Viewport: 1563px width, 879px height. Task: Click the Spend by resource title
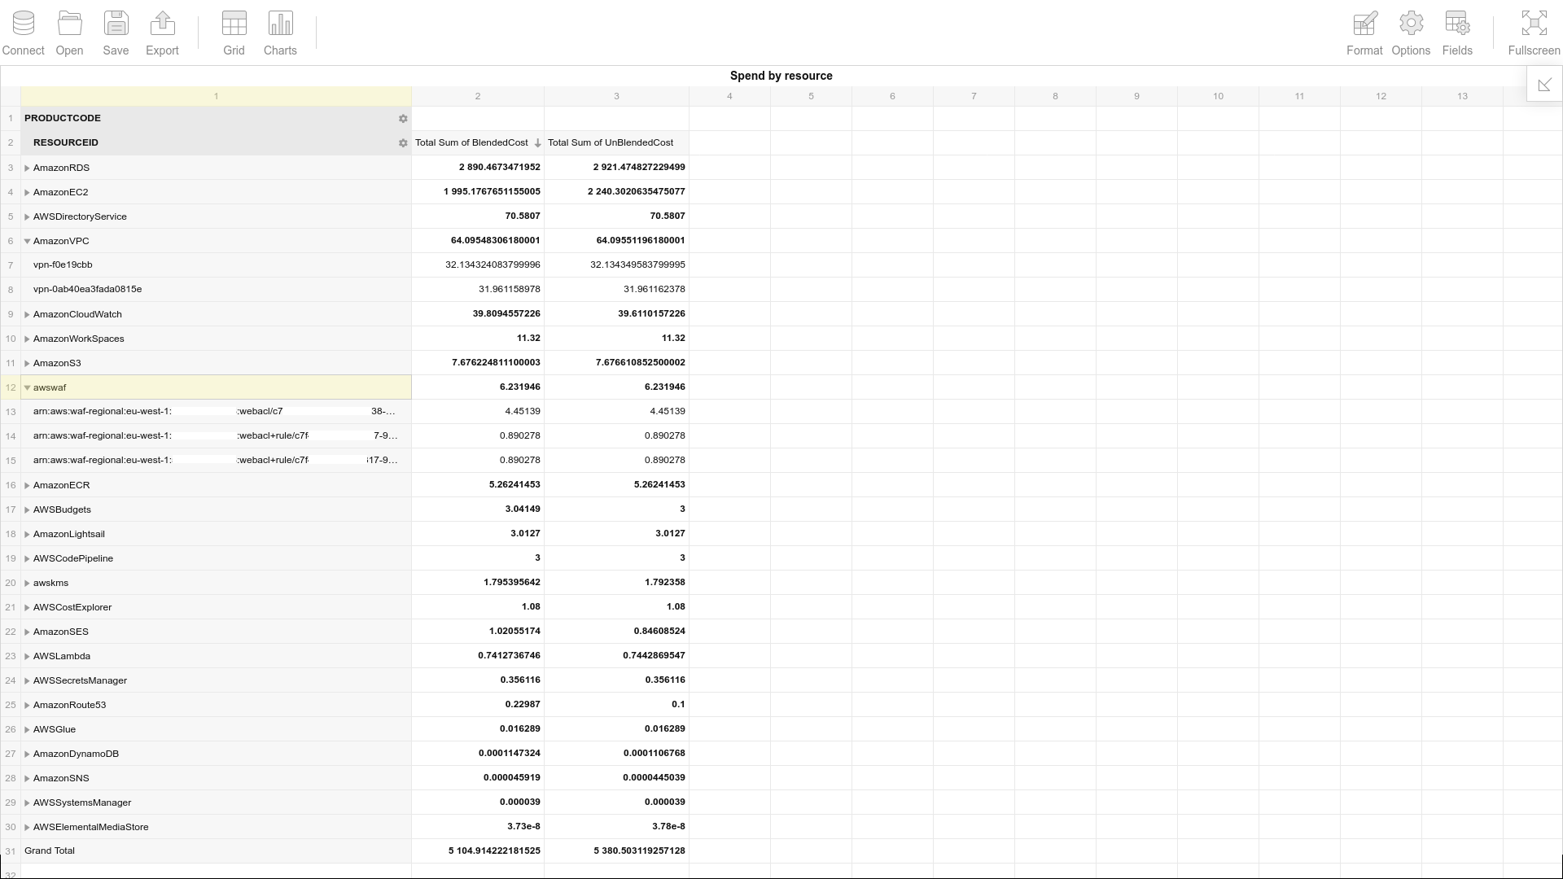(781, 76)
